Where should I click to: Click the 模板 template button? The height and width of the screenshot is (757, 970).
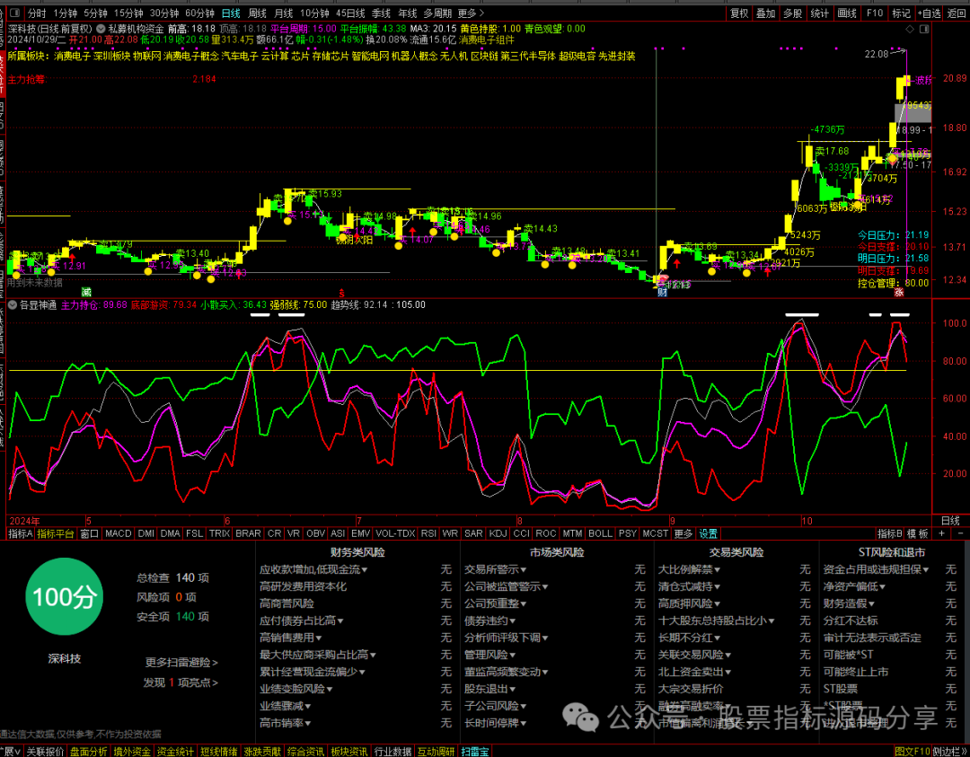click(x=919, y=533)
